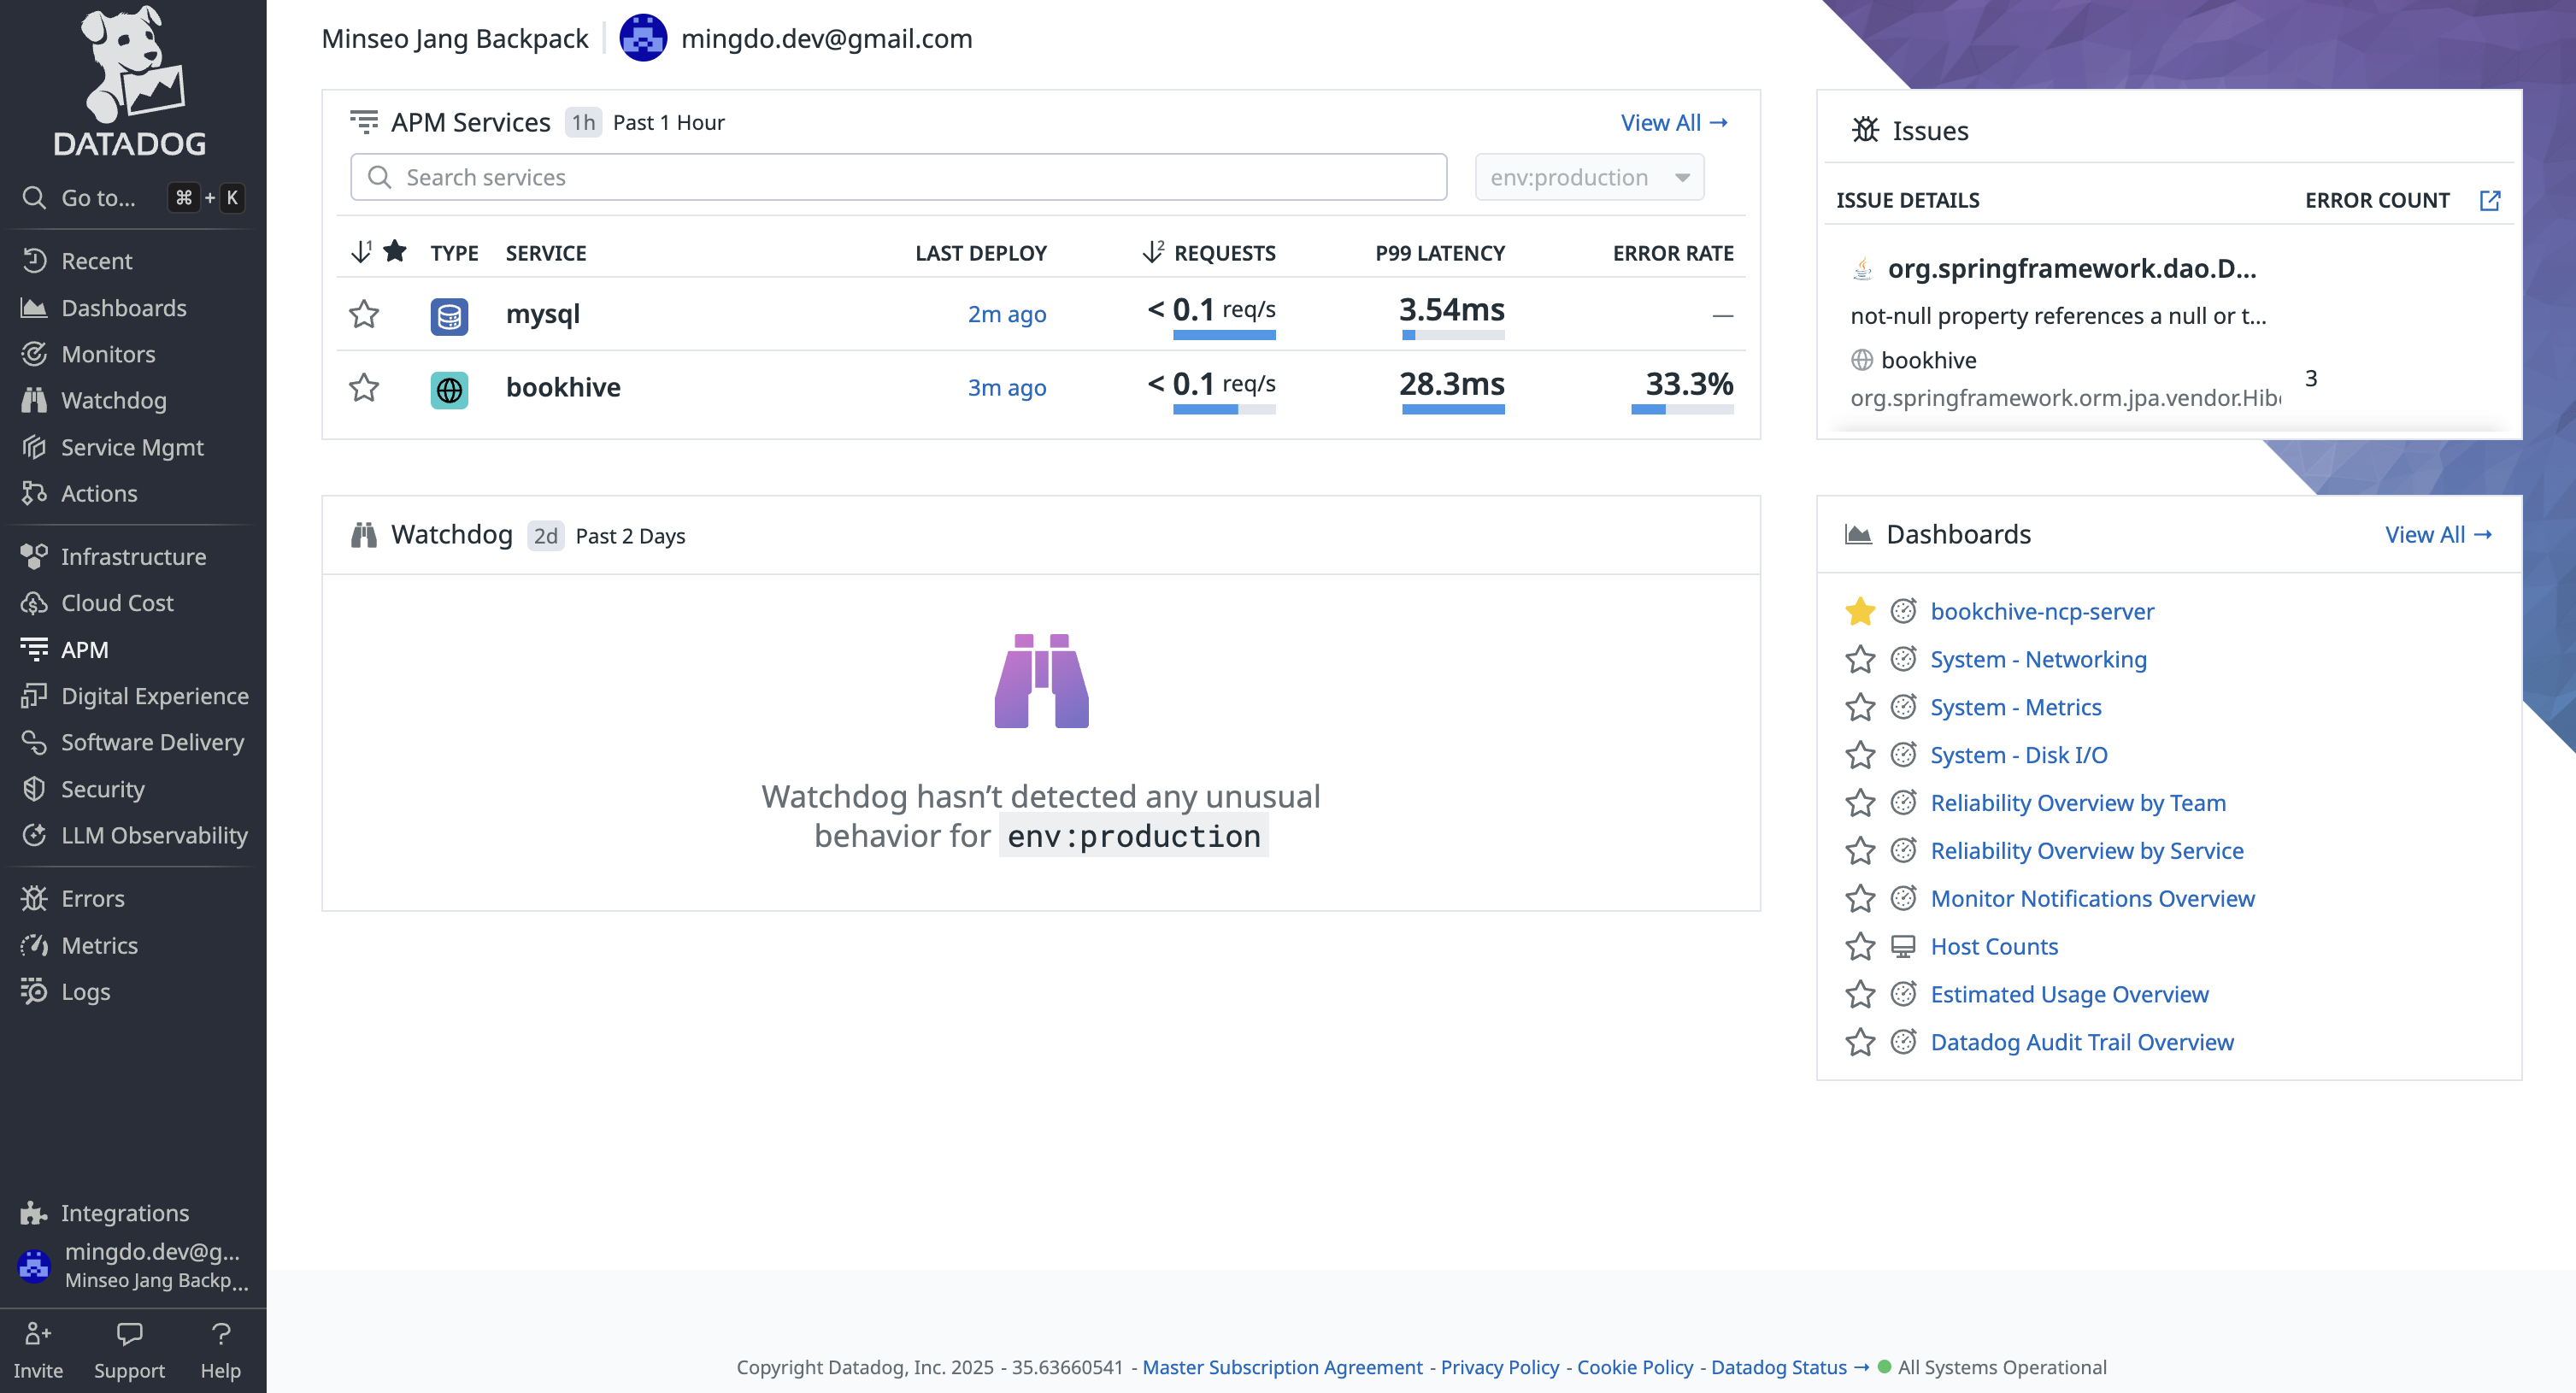This screenshot has height=1393, width=2576.
Task: Click the bookhive 28.3ms latency bar
Action: click(1453, 409)
